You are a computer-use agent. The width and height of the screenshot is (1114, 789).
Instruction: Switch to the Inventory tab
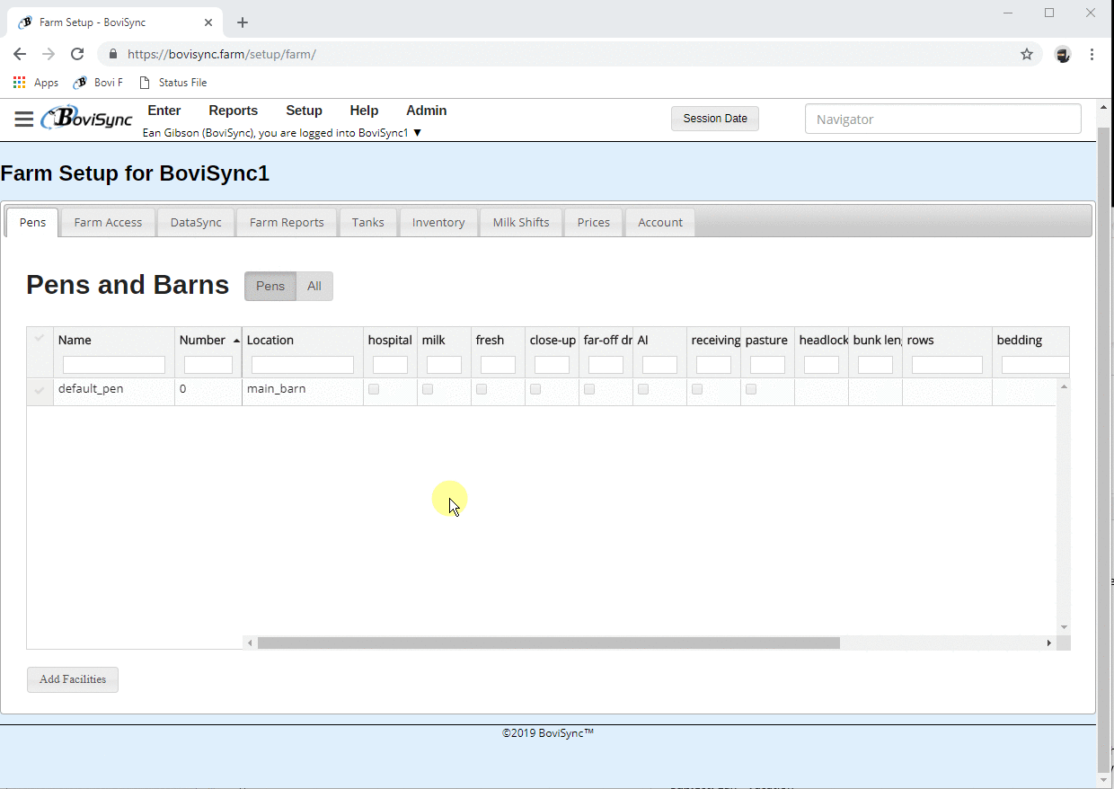[438, 222]
